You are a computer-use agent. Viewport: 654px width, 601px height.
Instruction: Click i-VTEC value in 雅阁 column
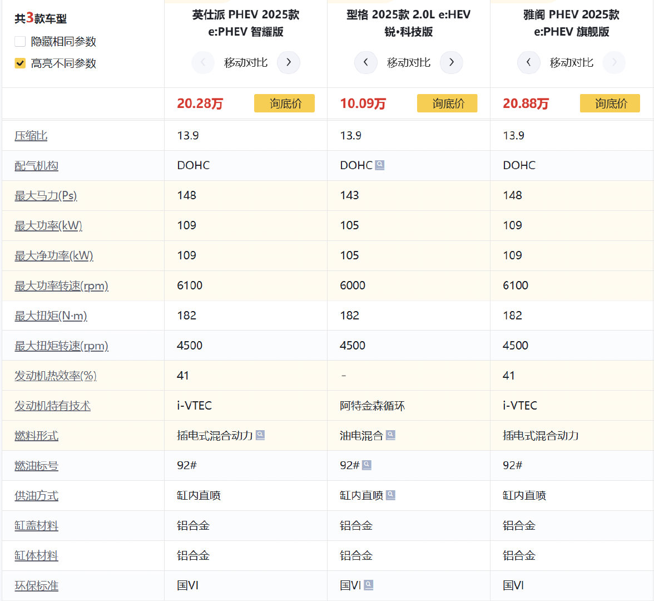point(519,405)
